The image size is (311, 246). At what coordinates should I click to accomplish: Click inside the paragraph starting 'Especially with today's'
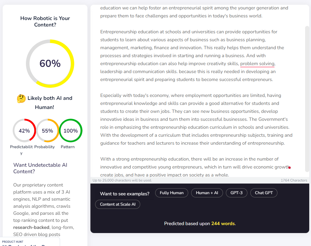196,119
